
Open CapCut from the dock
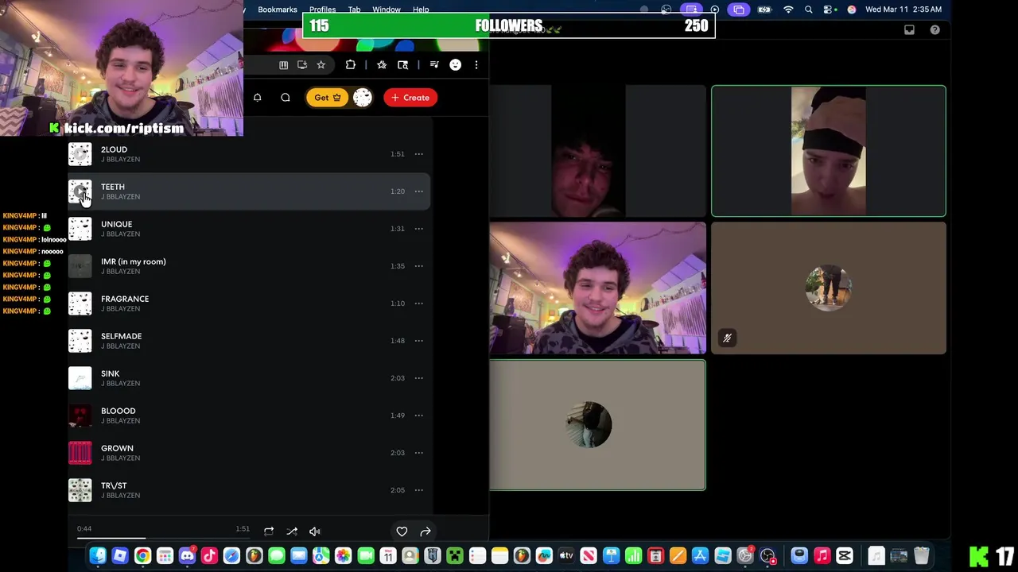click(x=845, y=556)
